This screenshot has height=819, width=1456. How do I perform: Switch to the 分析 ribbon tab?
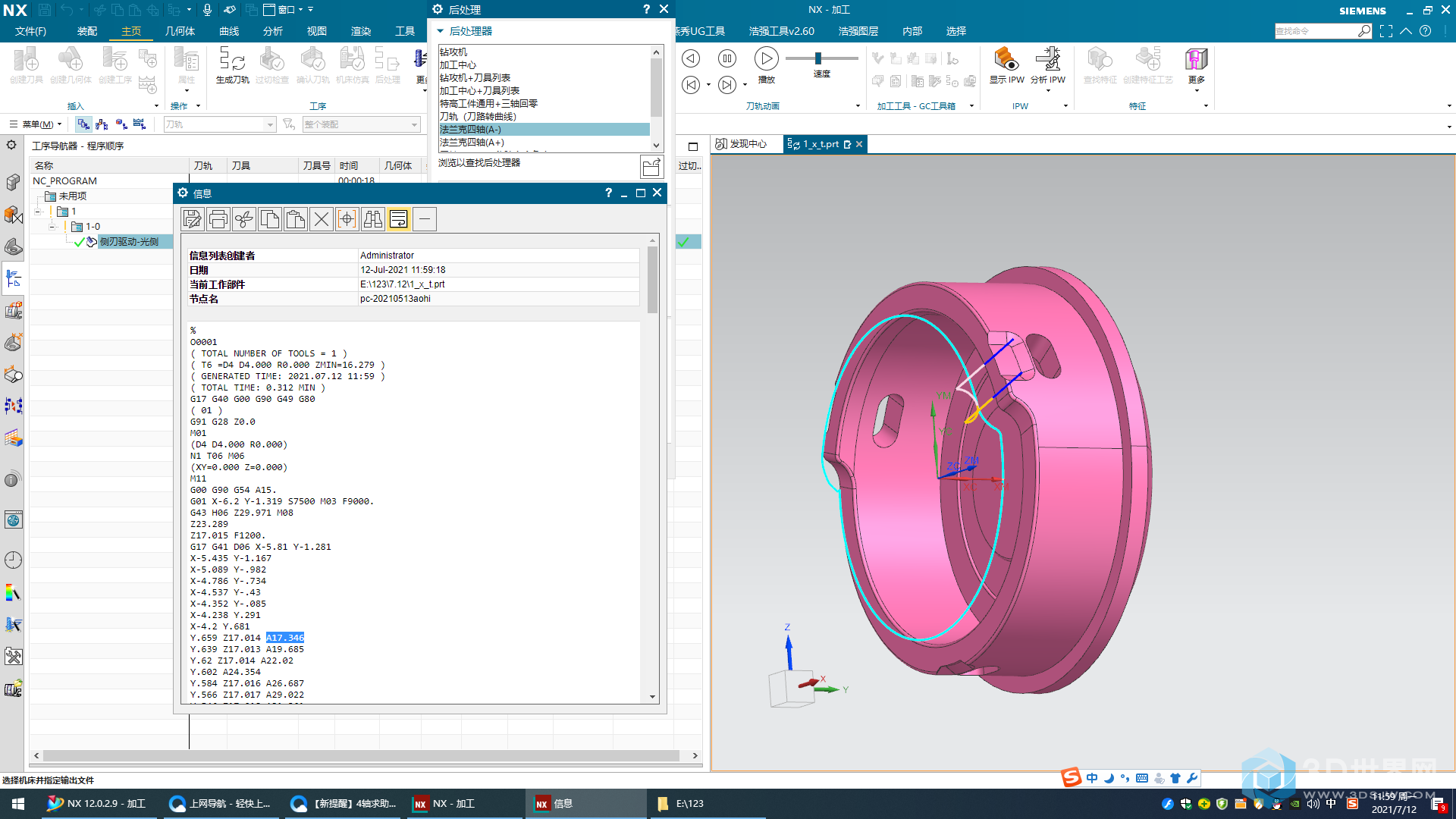point(273,31)
